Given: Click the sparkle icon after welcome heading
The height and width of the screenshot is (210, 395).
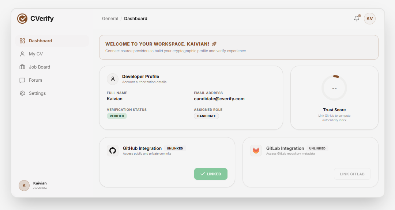Looking at the screenshot, I should (x=214, y=44).
